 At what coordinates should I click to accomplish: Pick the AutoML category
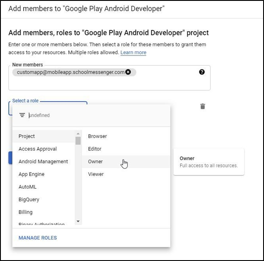[x=28, y=187]
